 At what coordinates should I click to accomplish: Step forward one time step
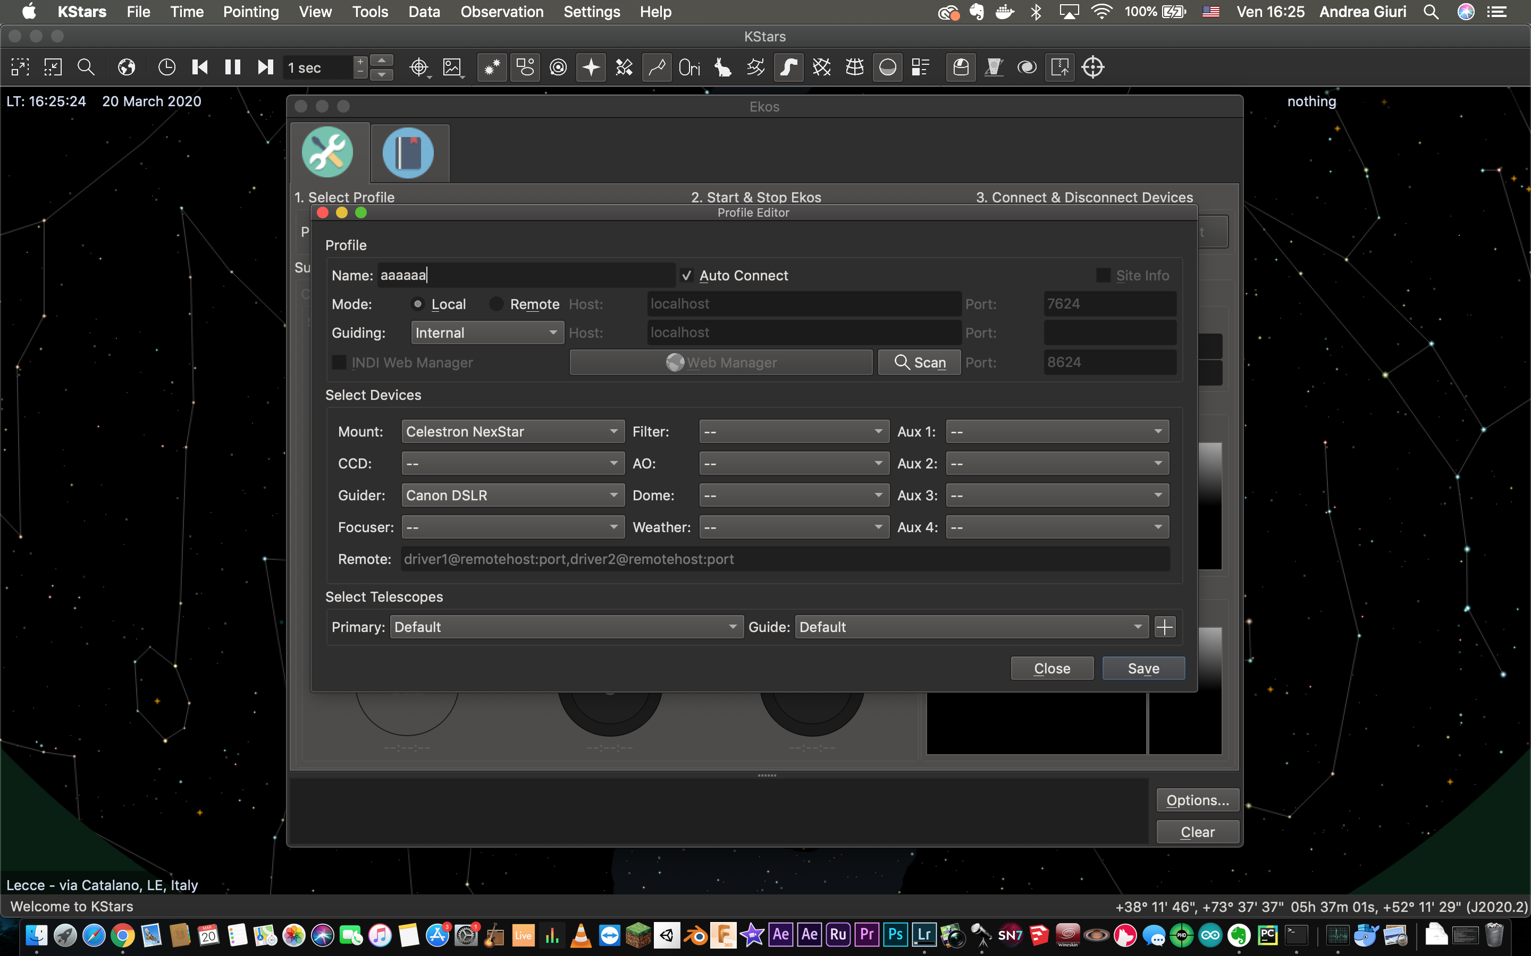point(266,67)
